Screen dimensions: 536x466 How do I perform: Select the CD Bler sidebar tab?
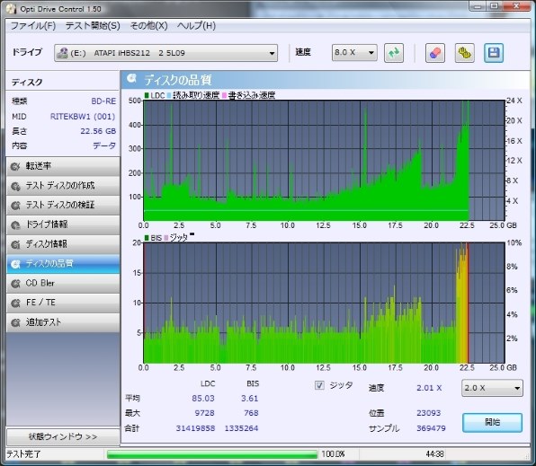pyautogui.click(x=63, y=283)
